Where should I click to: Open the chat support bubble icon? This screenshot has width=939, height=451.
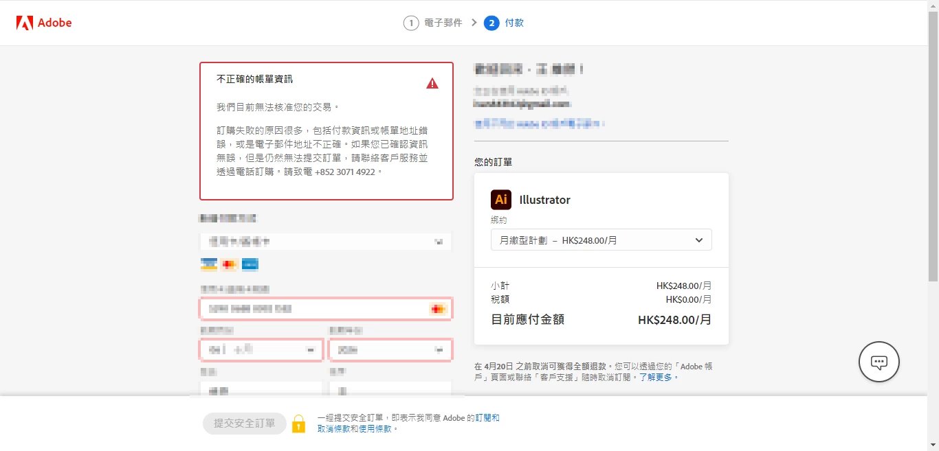pyautogui.click(x=879, y=362)
